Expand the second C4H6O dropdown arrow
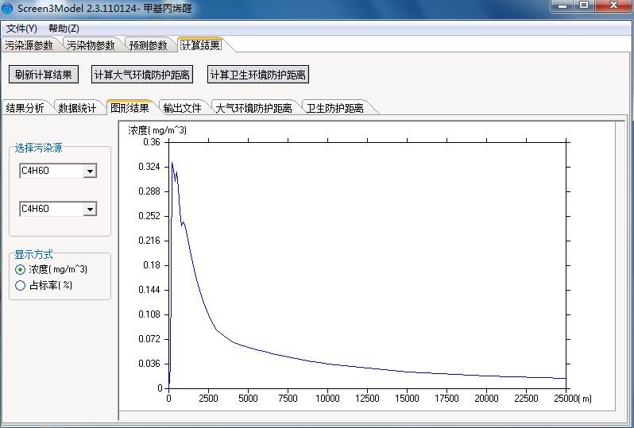The width and height of the screenshot is (634, 428). [x=90, y=209]
